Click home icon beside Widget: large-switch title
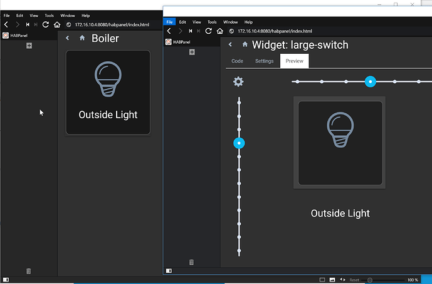Screen dimensions: 432x284 tap(245, 44)
